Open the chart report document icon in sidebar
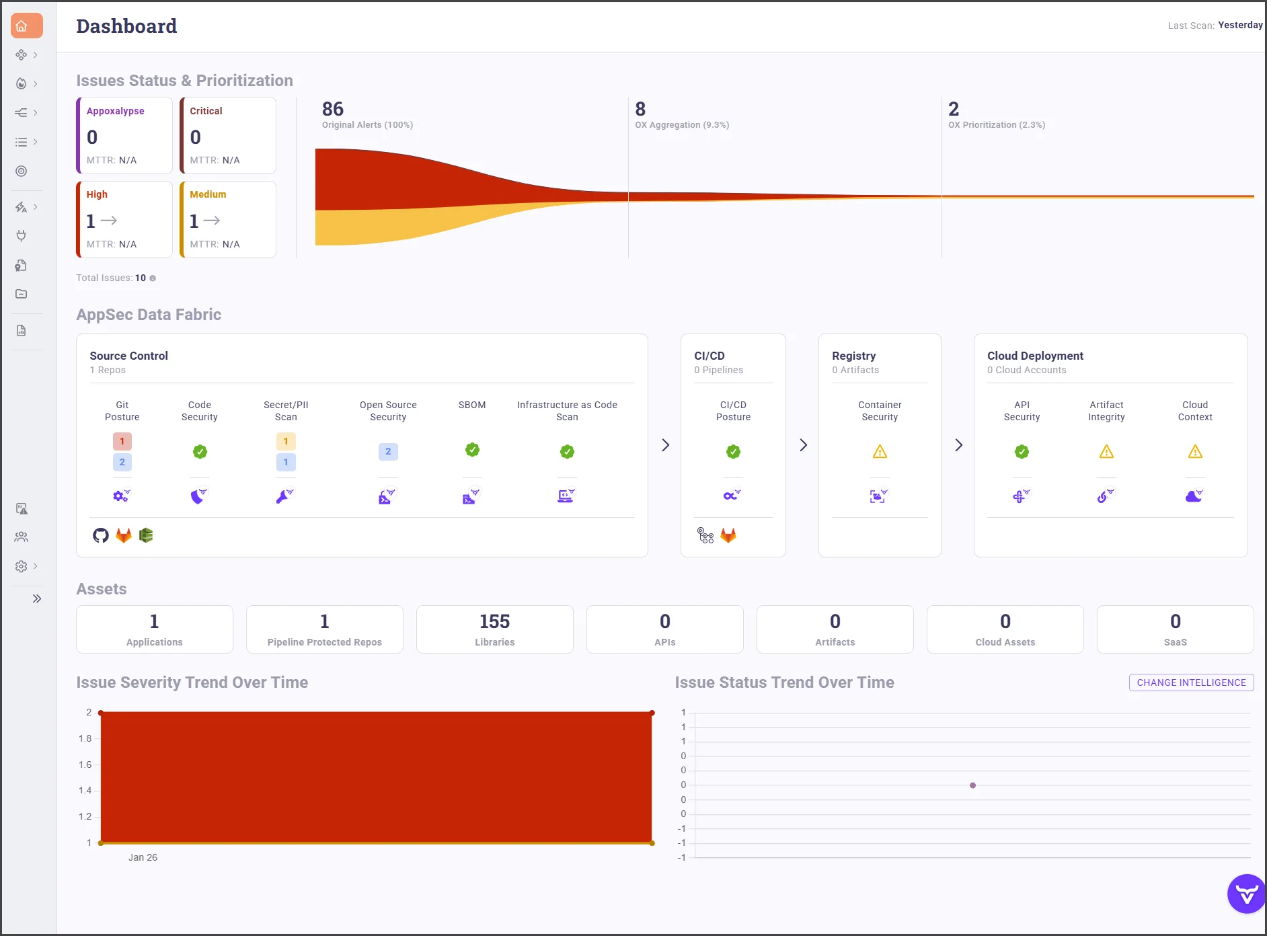Viewport: 1267px width, 936px height. 22,331
